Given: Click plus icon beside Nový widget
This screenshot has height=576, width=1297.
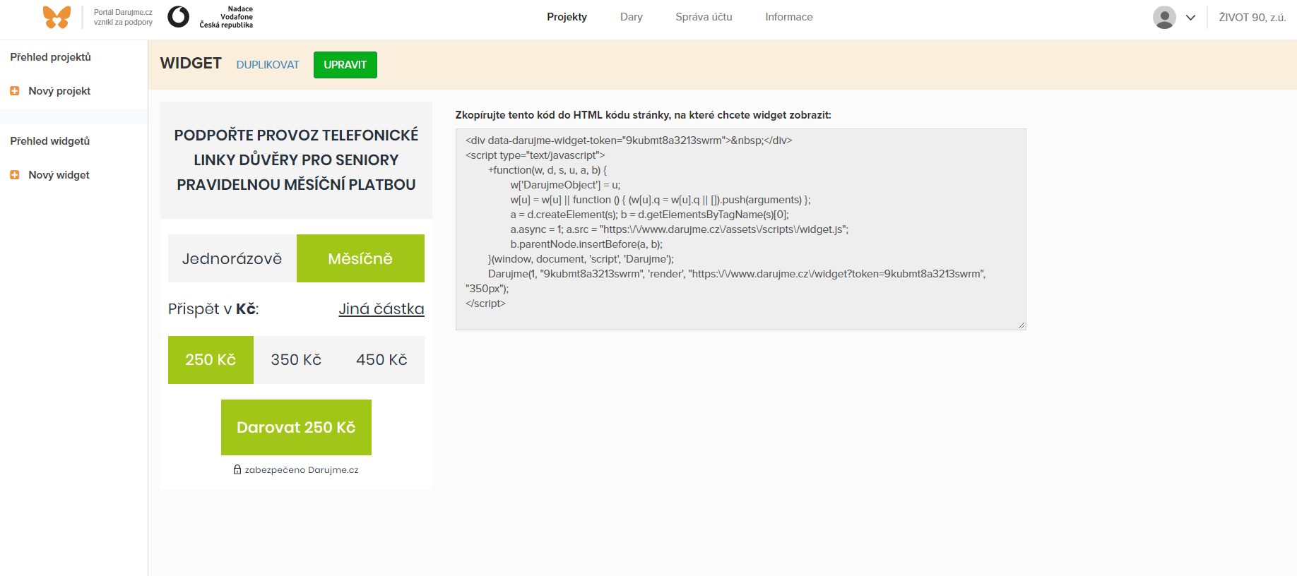Looking at the screenshot, I should (x=14, y=175).
